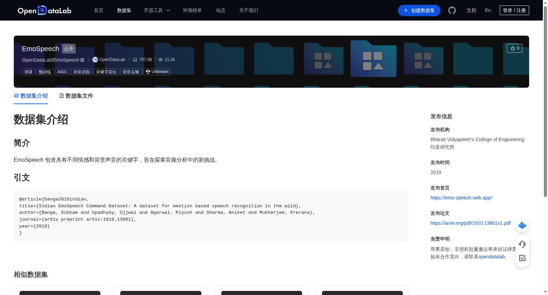
Task: Click the 登录 / 注册 button
Action: click(514, 10)
